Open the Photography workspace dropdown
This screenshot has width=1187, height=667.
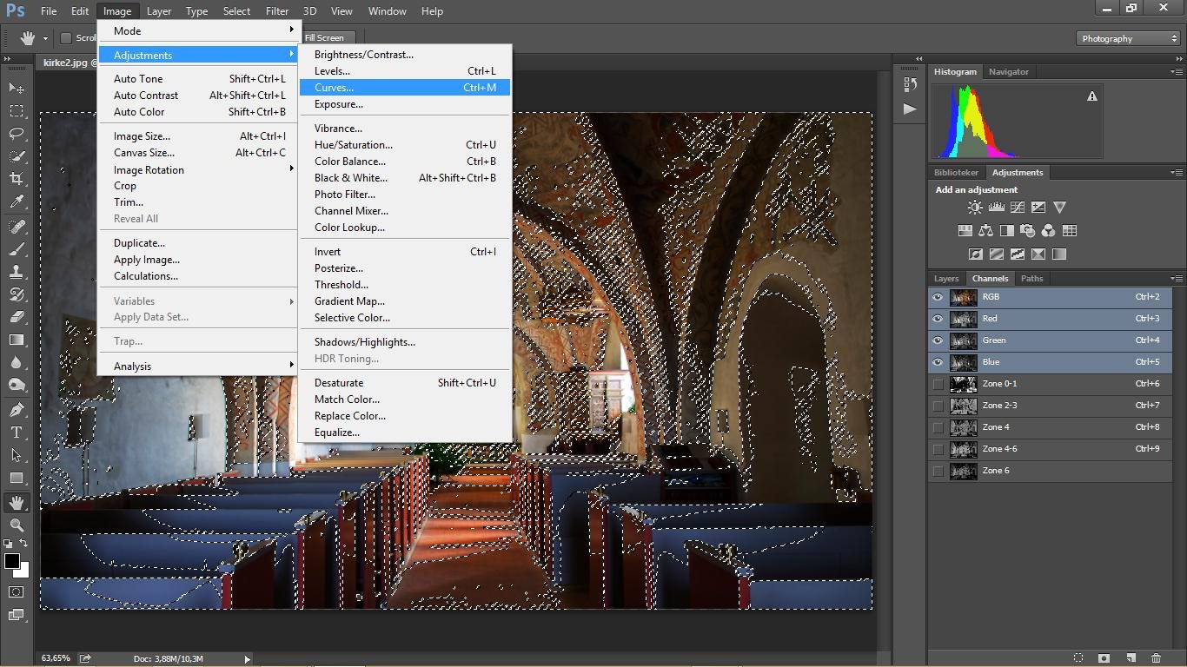coord(1129,38)
